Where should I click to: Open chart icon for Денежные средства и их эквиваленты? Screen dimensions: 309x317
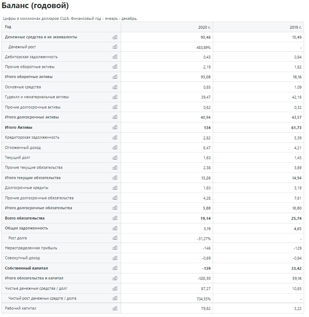(115, 37)
